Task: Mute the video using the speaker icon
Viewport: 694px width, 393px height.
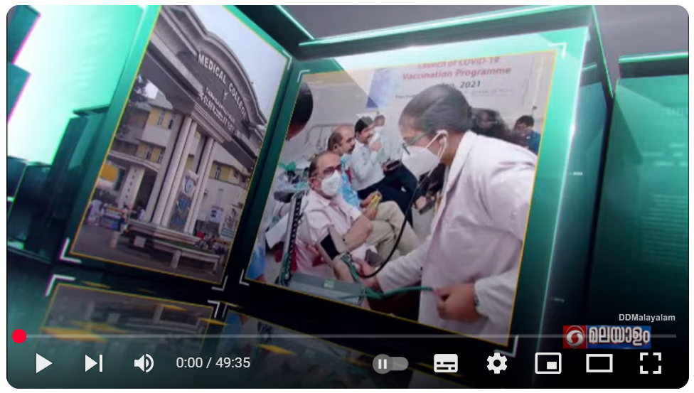Action: (x=144, y=363)
